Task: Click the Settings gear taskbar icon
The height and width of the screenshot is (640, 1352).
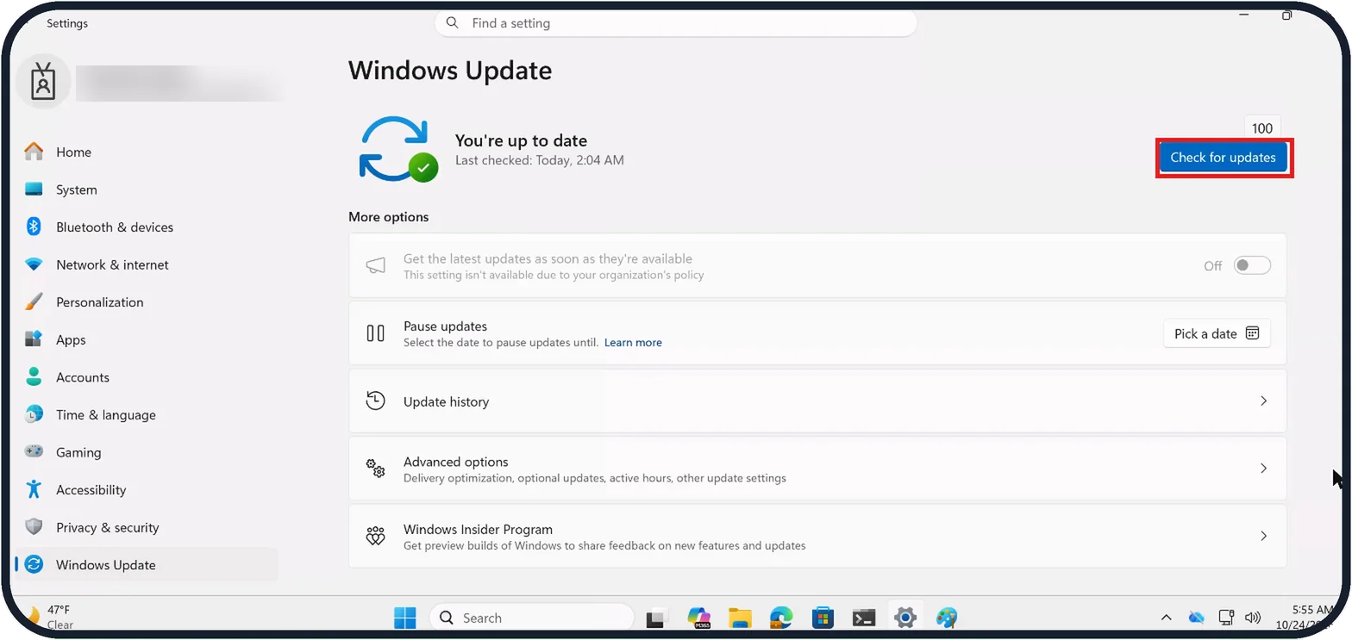Action: coord(904,618)
